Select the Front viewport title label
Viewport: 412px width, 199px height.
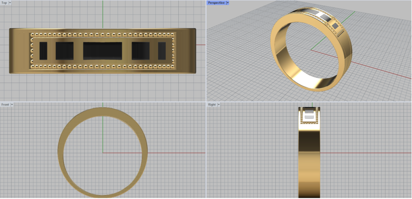(x=5, y=105)
